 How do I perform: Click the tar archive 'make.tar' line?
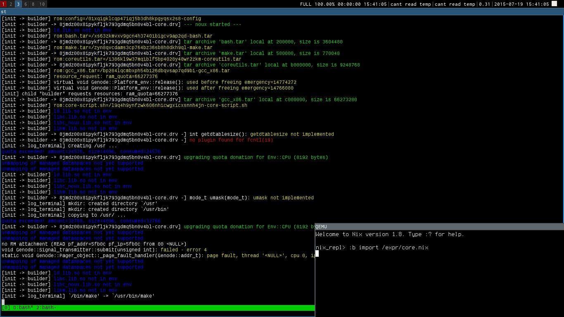[x=171, y=53]
